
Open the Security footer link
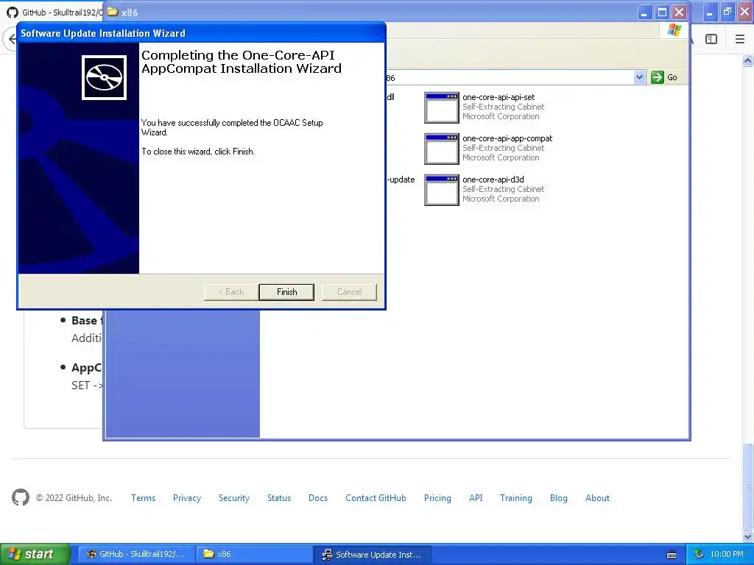point(234,498)
